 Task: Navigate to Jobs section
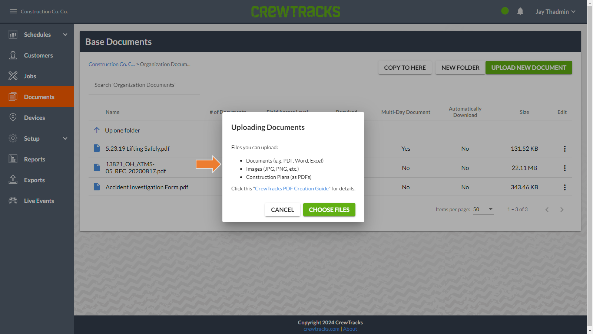click(x=37, y=76)
